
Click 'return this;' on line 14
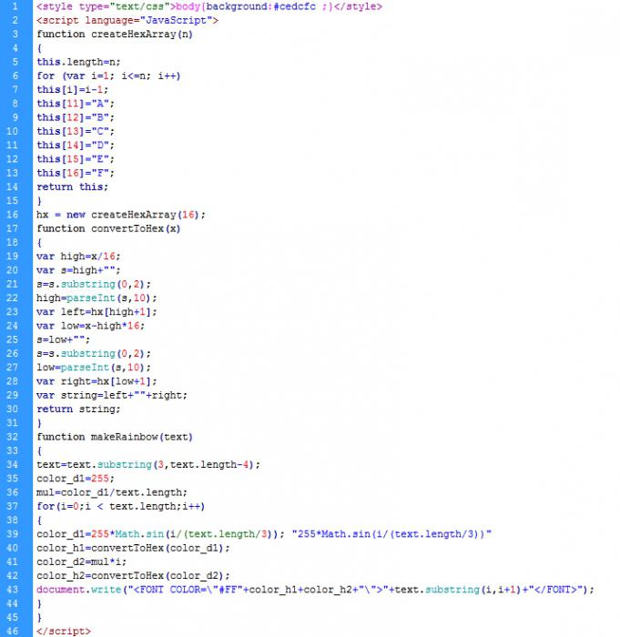[x=72, y=187]
